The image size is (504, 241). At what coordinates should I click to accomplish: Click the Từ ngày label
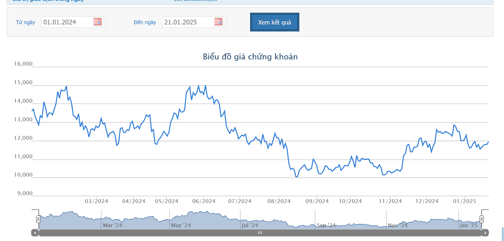[x=25, y=22]
